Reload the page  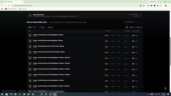8,6
